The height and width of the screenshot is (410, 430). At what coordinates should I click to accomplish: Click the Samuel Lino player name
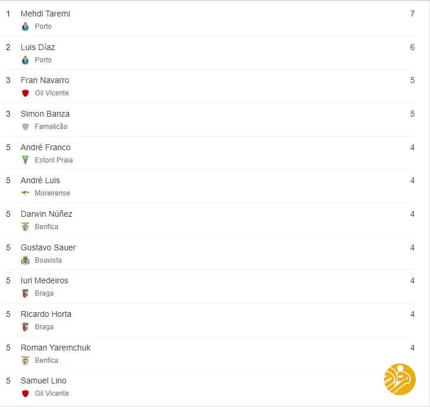[x=44, y=381]
